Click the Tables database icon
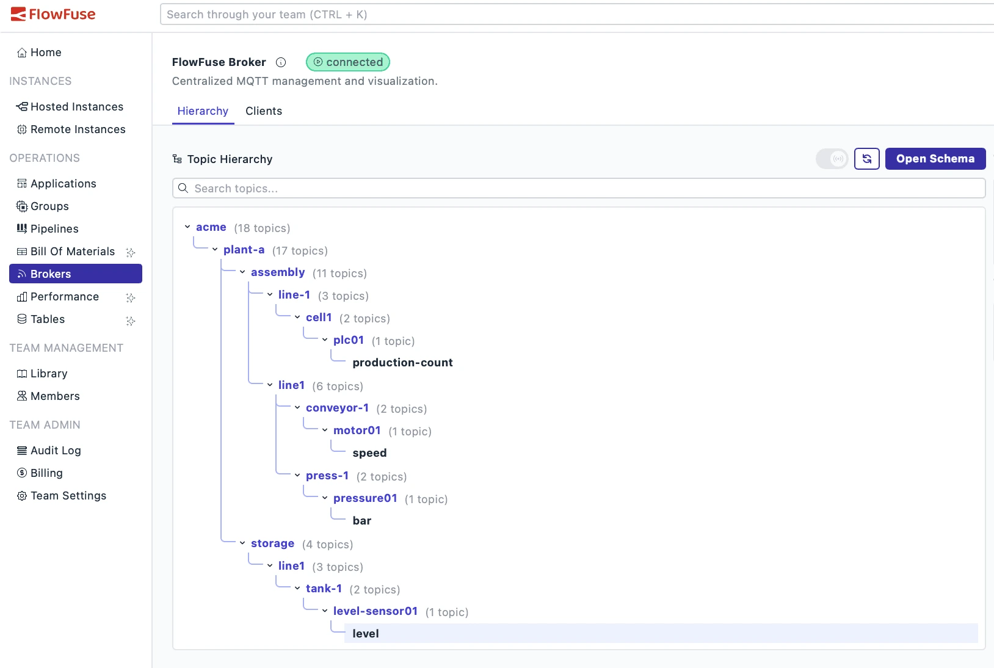The width and height of the screenshot is (994, 668). coord(22,319)
